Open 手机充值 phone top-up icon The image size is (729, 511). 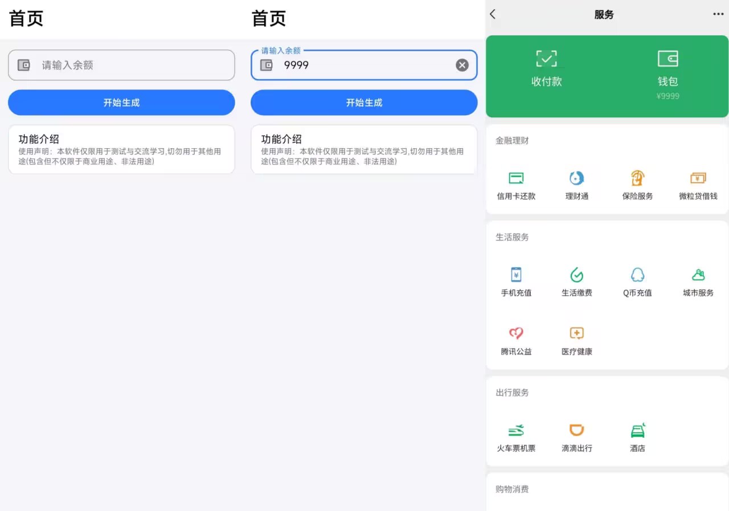pos(516,275)
